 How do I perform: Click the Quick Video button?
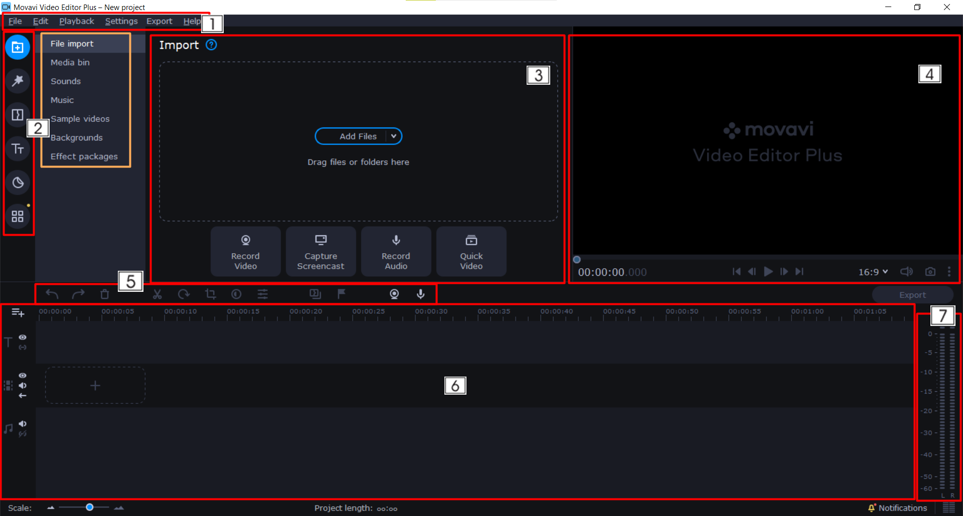click(x=471, y=251)
